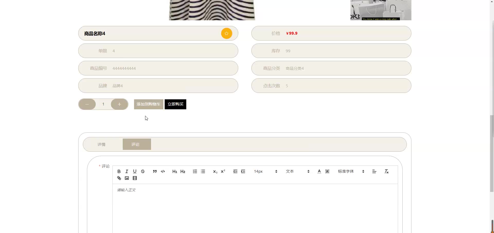Click the brand value 品牌4
This screenshot has height=233, width=494.
pos(118,86)
